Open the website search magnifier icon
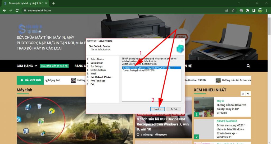 248,66
